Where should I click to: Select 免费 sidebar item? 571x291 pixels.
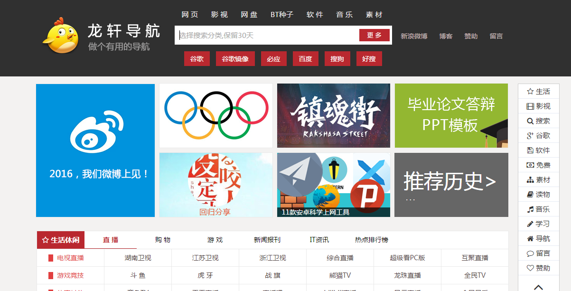click(x=538, y=165)
